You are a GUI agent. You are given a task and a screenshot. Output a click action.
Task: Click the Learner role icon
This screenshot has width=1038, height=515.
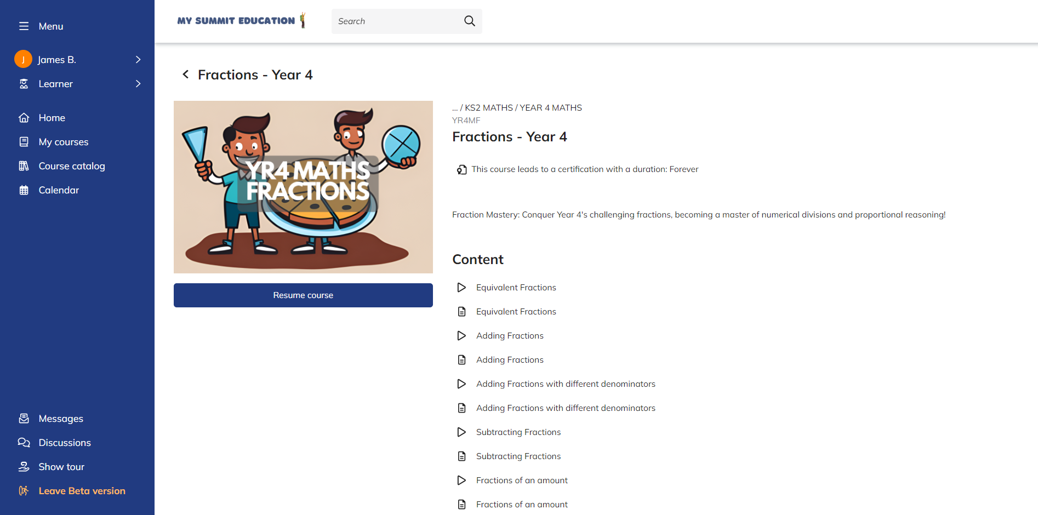pos(24,84)
